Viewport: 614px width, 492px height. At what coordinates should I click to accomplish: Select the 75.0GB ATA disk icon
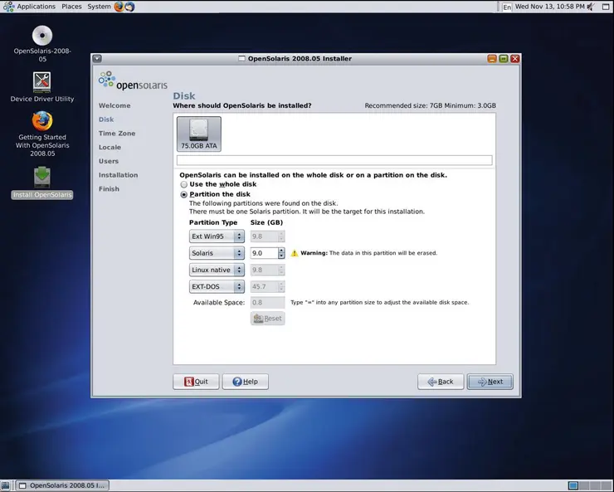[x=198, y=133]
